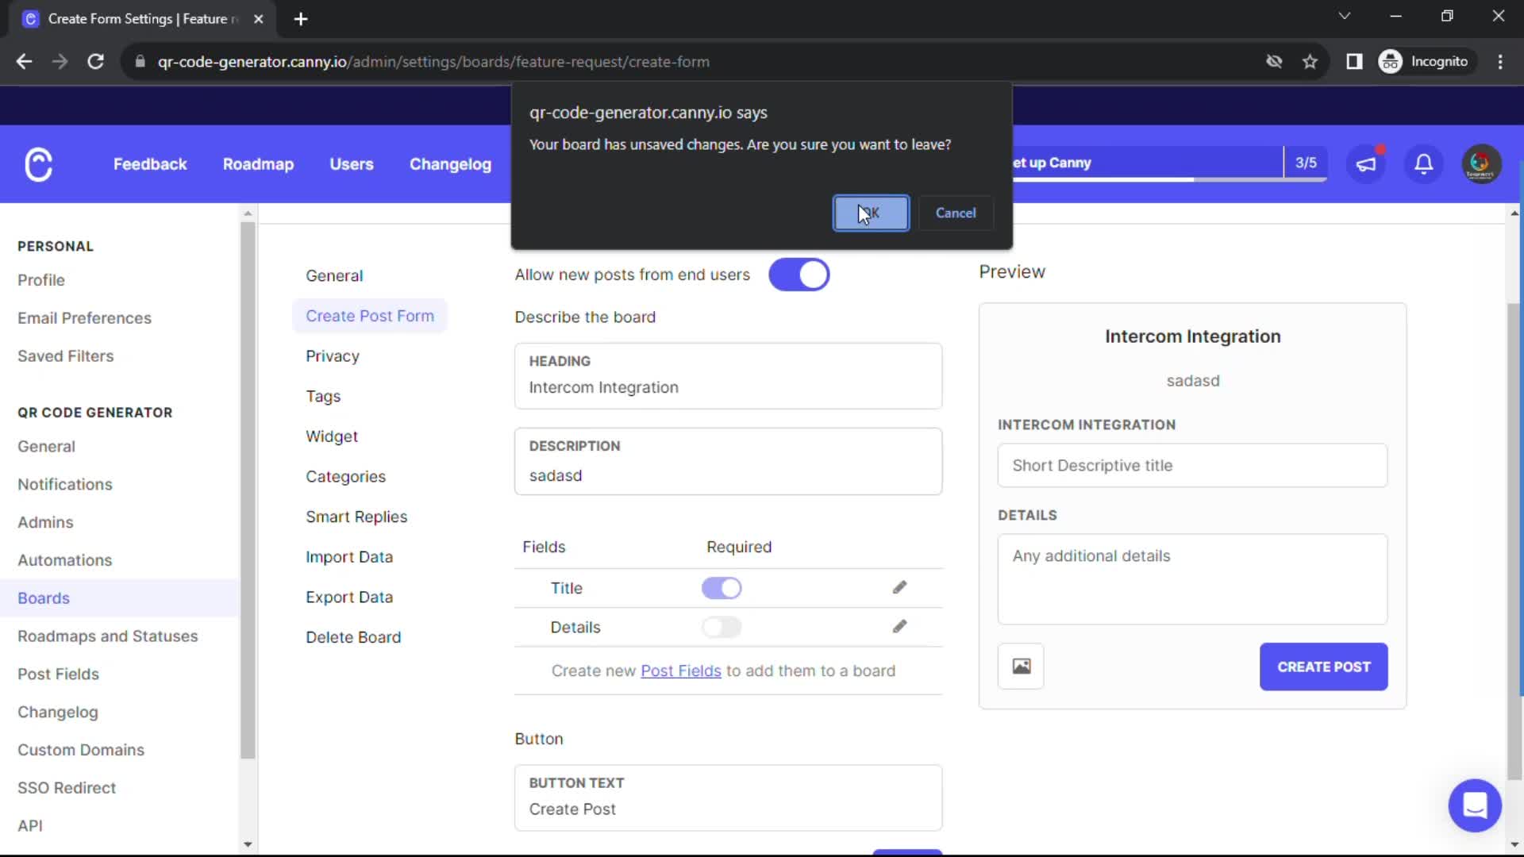Click the Canny logo icon in sidebar

(x=39, y=164)
